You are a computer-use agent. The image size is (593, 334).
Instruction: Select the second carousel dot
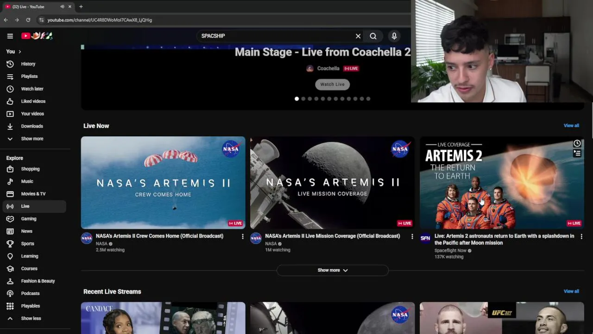pyautogui.click(x=303, y=99)
